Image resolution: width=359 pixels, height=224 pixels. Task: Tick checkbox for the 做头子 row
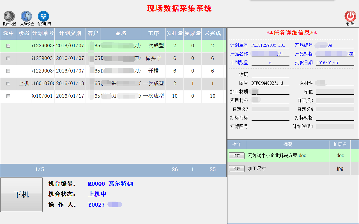point(8,58)
